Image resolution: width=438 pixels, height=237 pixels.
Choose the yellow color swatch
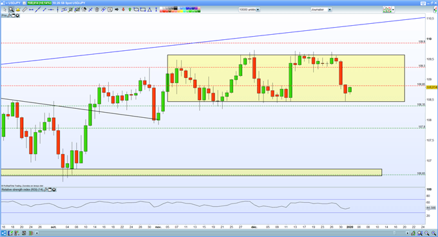(181, 11)
